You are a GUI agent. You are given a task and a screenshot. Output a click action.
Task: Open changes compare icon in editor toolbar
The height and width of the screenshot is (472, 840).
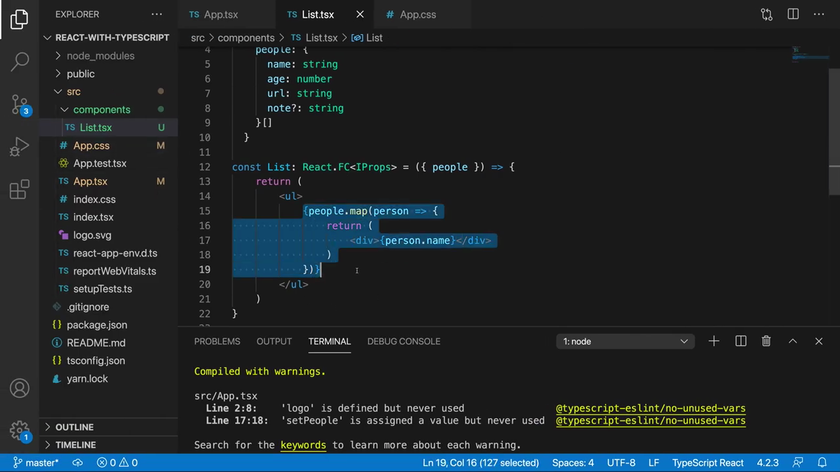pyautogui.click(x=766, y=14)
